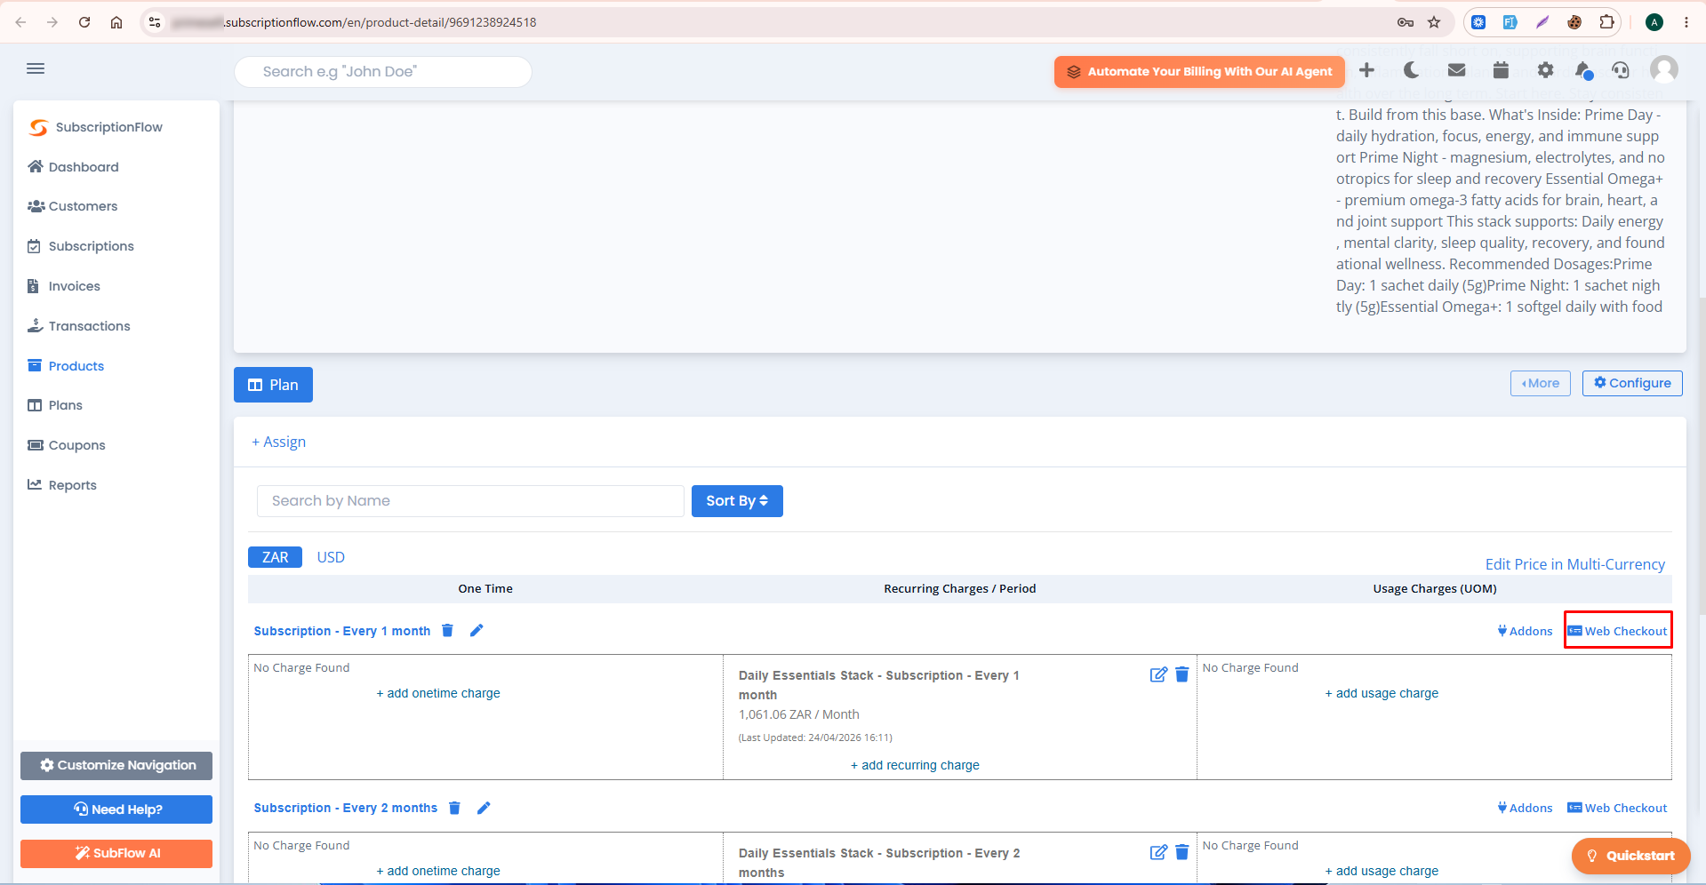1706x885 pixels.
Task: Go to Subscriptions section
Action: coord(81,246)
